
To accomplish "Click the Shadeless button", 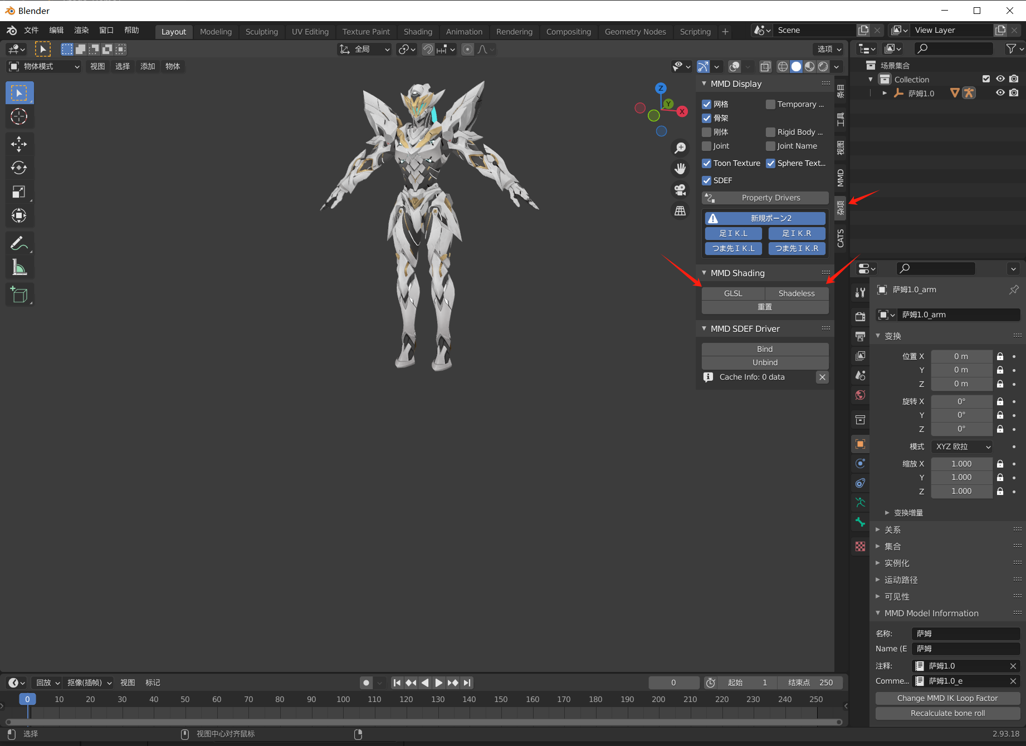I will [x=797, y=293].
